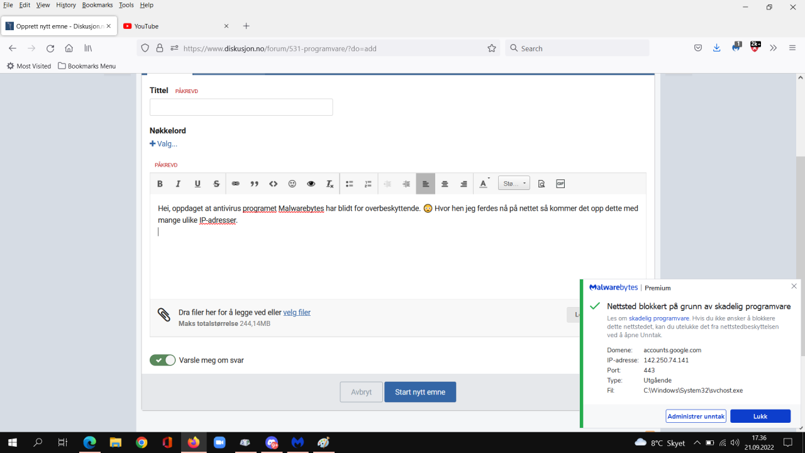
Task: Apply strikethrough formatting
Action: tap(216, 184)
